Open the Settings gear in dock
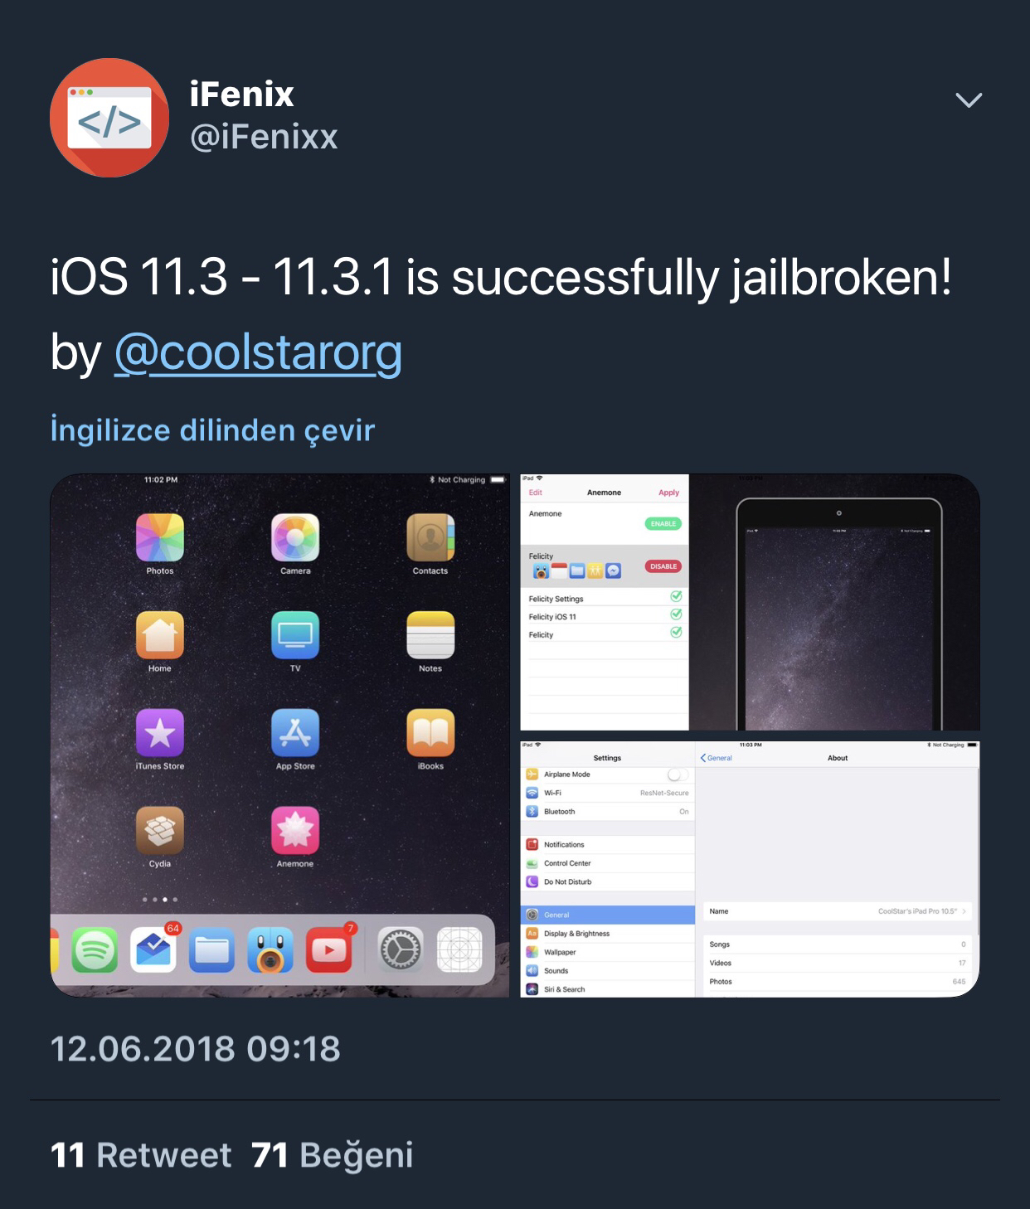Viewport: 1030px width, 1209px height. point(401,949)
